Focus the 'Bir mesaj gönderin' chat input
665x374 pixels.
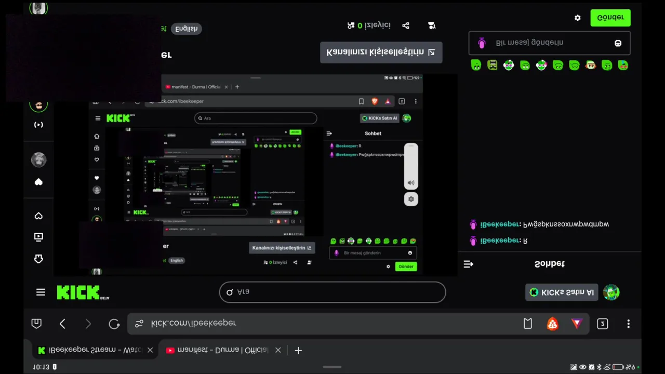550,43
